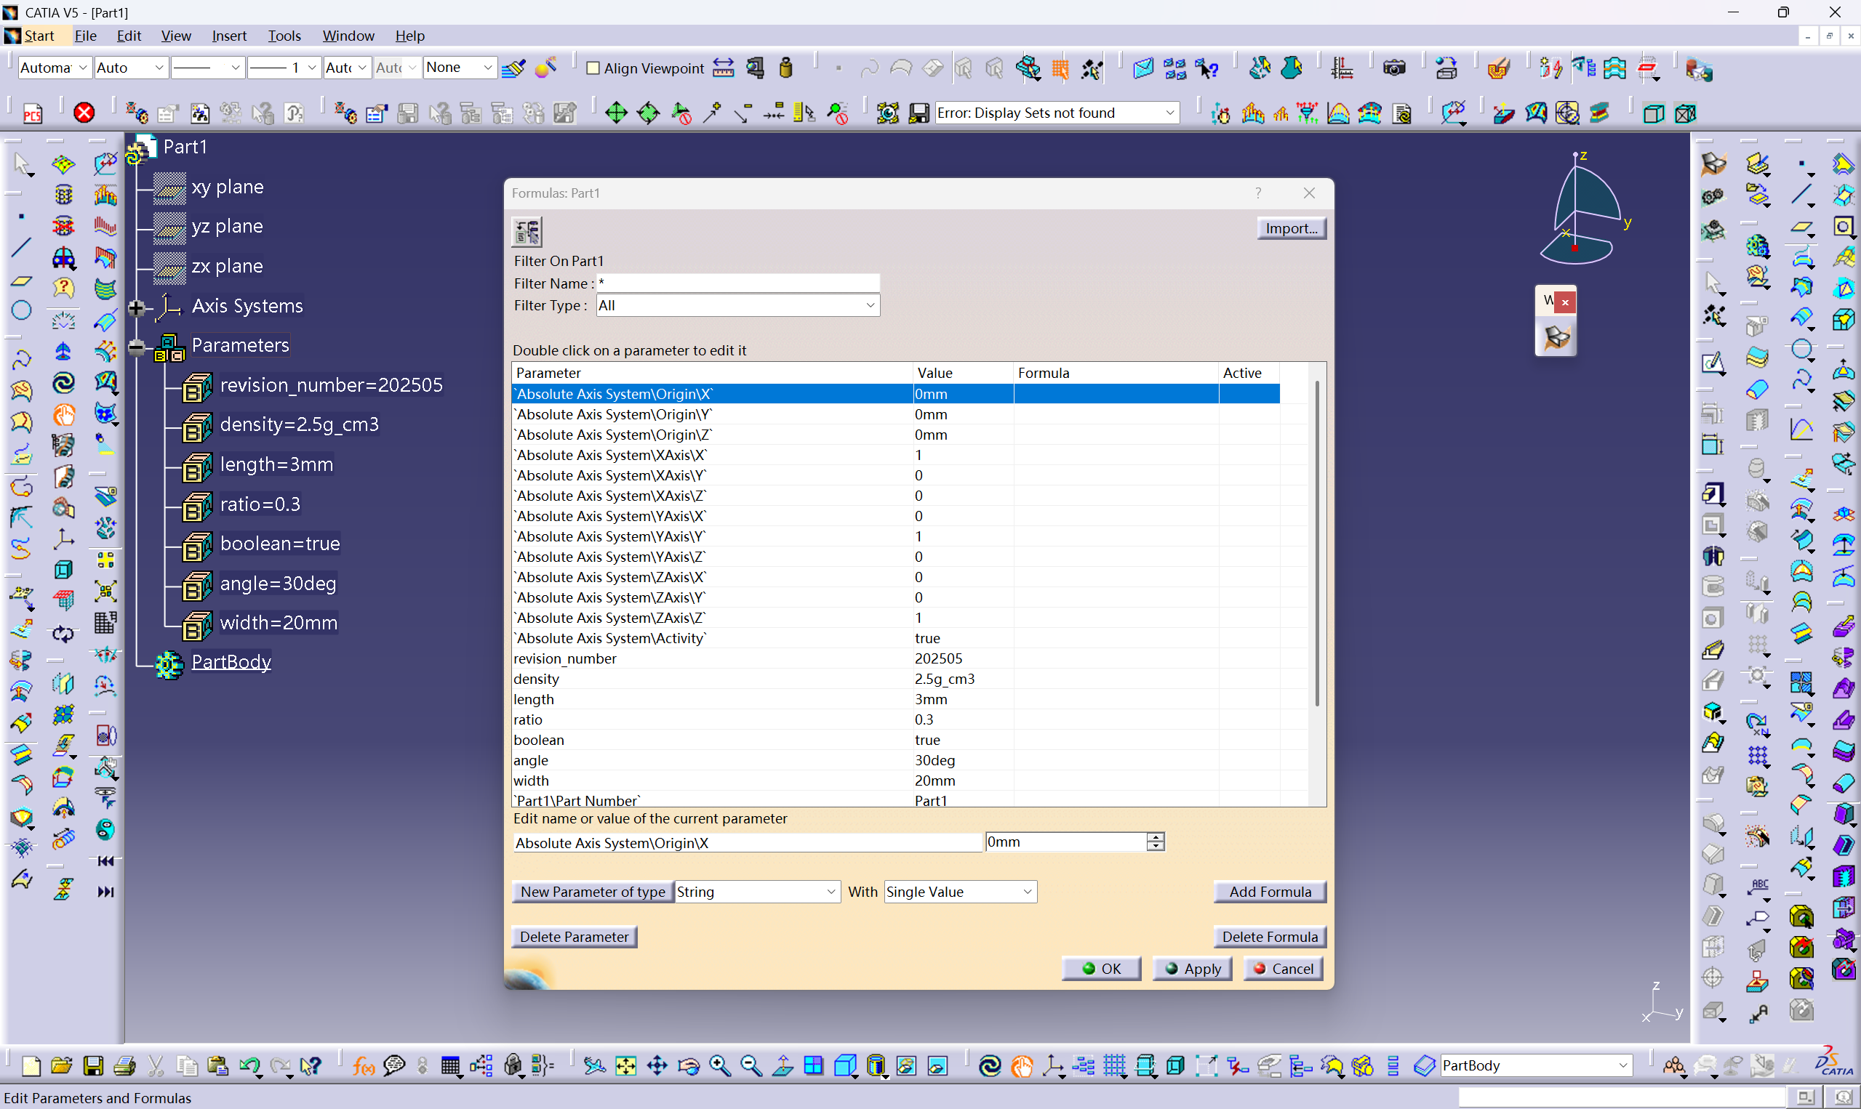Click the incremental mode icon in Formulas dialog
This screenshot has height=1109, width=1861.
[527, 231]
